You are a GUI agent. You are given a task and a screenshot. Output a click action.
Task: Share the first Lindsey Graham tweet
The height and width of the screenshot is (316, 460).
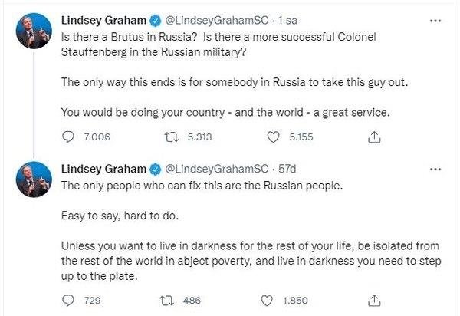(374, 137)
